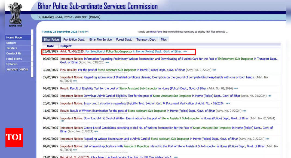Screen dimensions: 291x158
Task: Click the TOI logo badge
Action: point(14,138)
